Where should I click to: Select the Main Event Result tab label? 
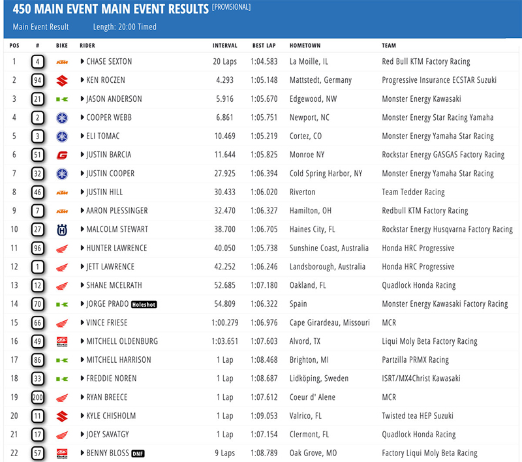coord(40,27)
